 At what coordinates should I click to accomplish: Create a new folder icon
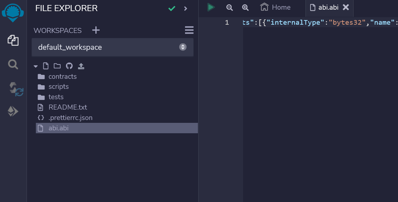pos(57,66)
